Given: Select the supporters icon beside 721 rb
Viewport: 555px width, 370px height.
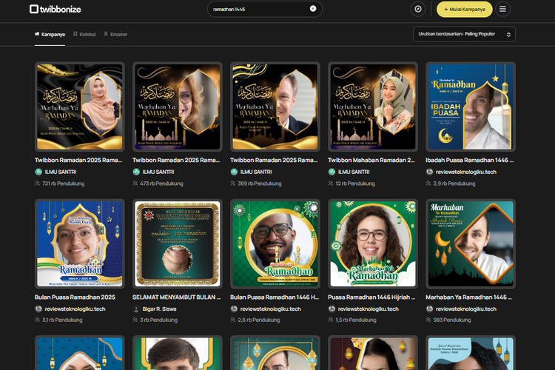Looking at the screenshot, I should click(37, 184).
